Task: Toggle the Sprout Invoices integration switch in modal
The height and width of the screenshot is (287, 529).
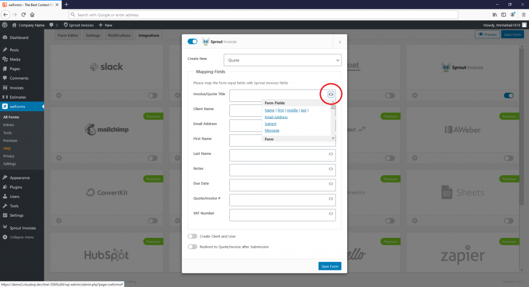Action: 192,41
